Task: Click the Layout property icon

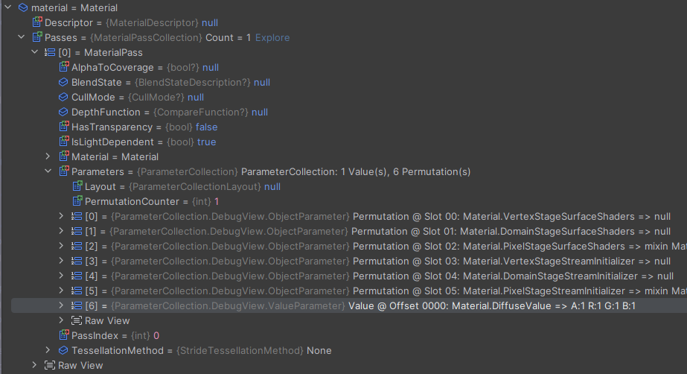Action: click(x=77, y=186)
